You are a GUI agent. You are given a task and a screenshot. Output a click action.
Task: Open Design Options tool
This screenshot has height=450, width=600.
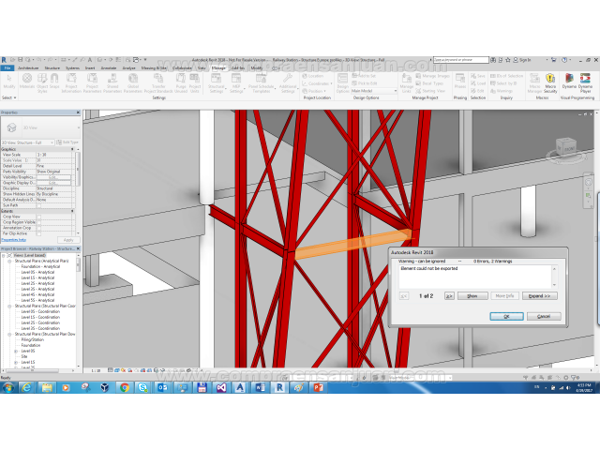click(x=343, y=82)
